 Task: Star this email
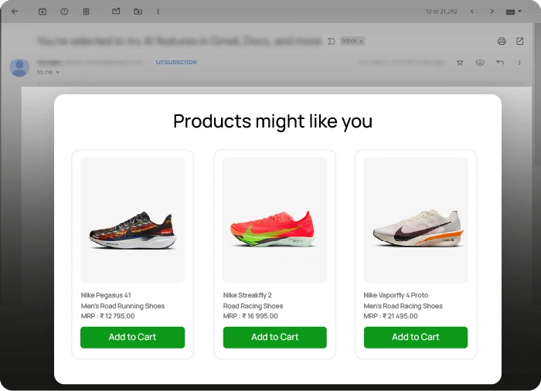coord(460,63)
